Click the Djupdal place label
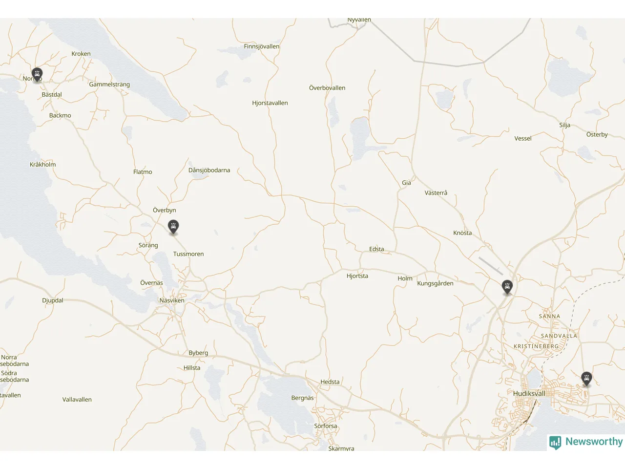 53,300
